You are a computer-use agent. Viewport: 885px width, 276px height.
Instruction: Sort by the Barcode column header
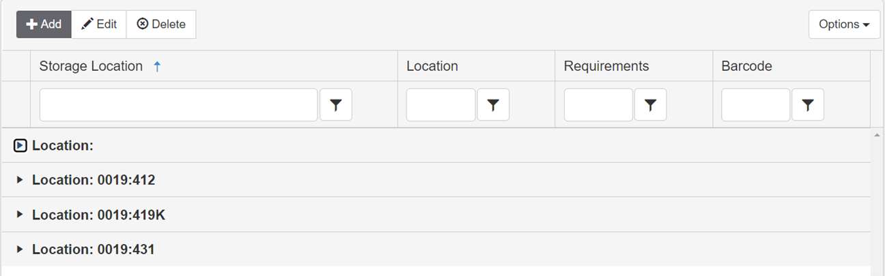point(746,66)
